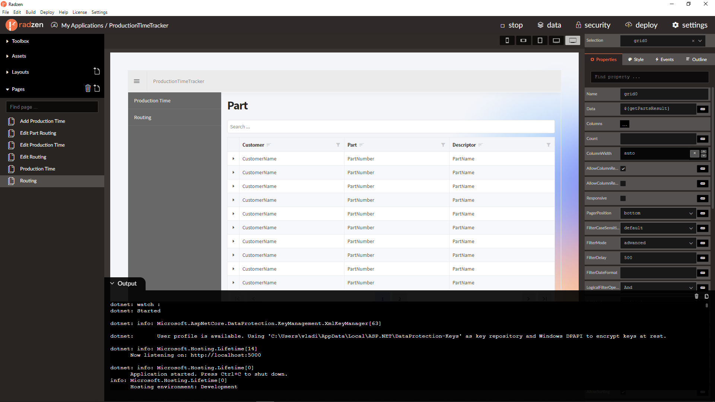Open the security section
The image size is (715, 402).
click(593, 25)
